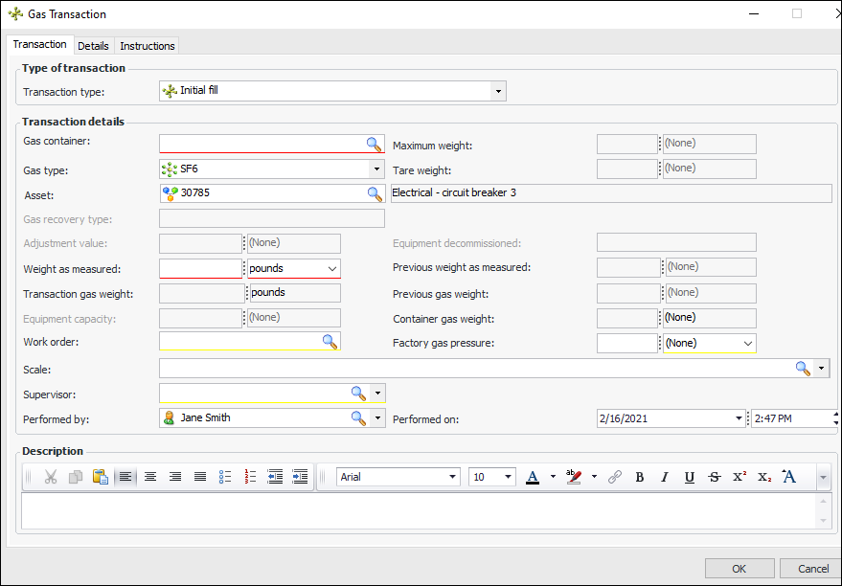Image resolution: width=842 pixels, height=586 pixels.
Task: Click the Work order search icon
Action: coord(330,342)
